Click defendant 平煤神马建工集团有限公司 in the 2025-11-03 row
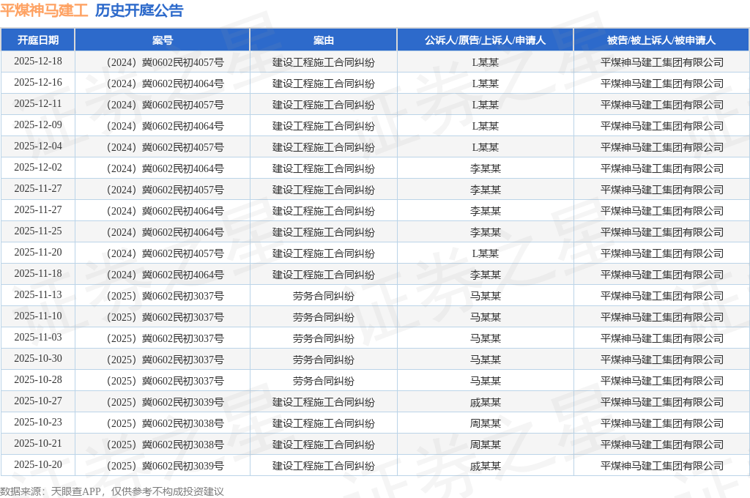Viewport: 750px width, 498px height. click(661, 338)
